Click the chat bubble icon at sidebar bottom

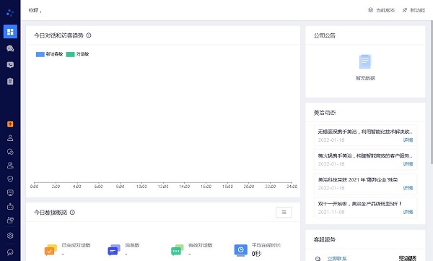pyautogui.click(x=10, y=252)
